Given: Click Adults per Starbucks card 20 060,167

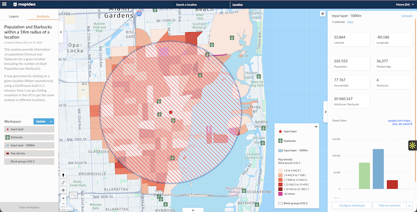Looking at the screenshot, I should 351,101.
